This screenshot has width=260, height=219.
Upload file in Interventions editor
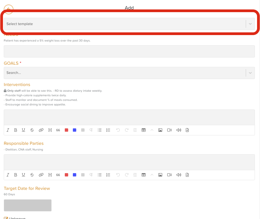tap(187, 130)
